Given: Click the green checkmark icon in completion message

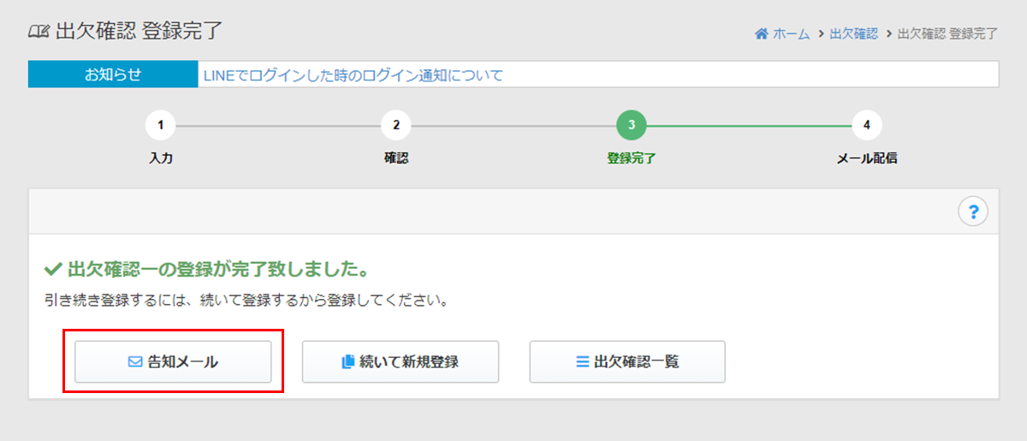Looking at the screenshot, I should (51, 271).
